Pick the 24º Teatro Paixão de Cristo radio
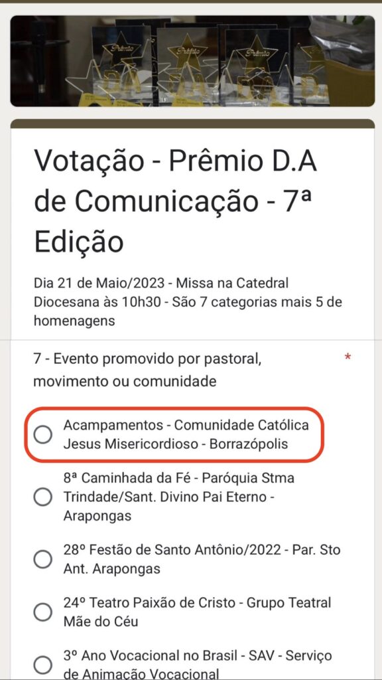Image resolution: width=382 pixels, height=680 pixels. click(43, 612)
